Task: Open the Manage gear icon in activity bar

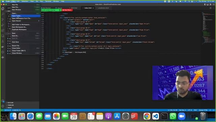Action: coord(3,106)
